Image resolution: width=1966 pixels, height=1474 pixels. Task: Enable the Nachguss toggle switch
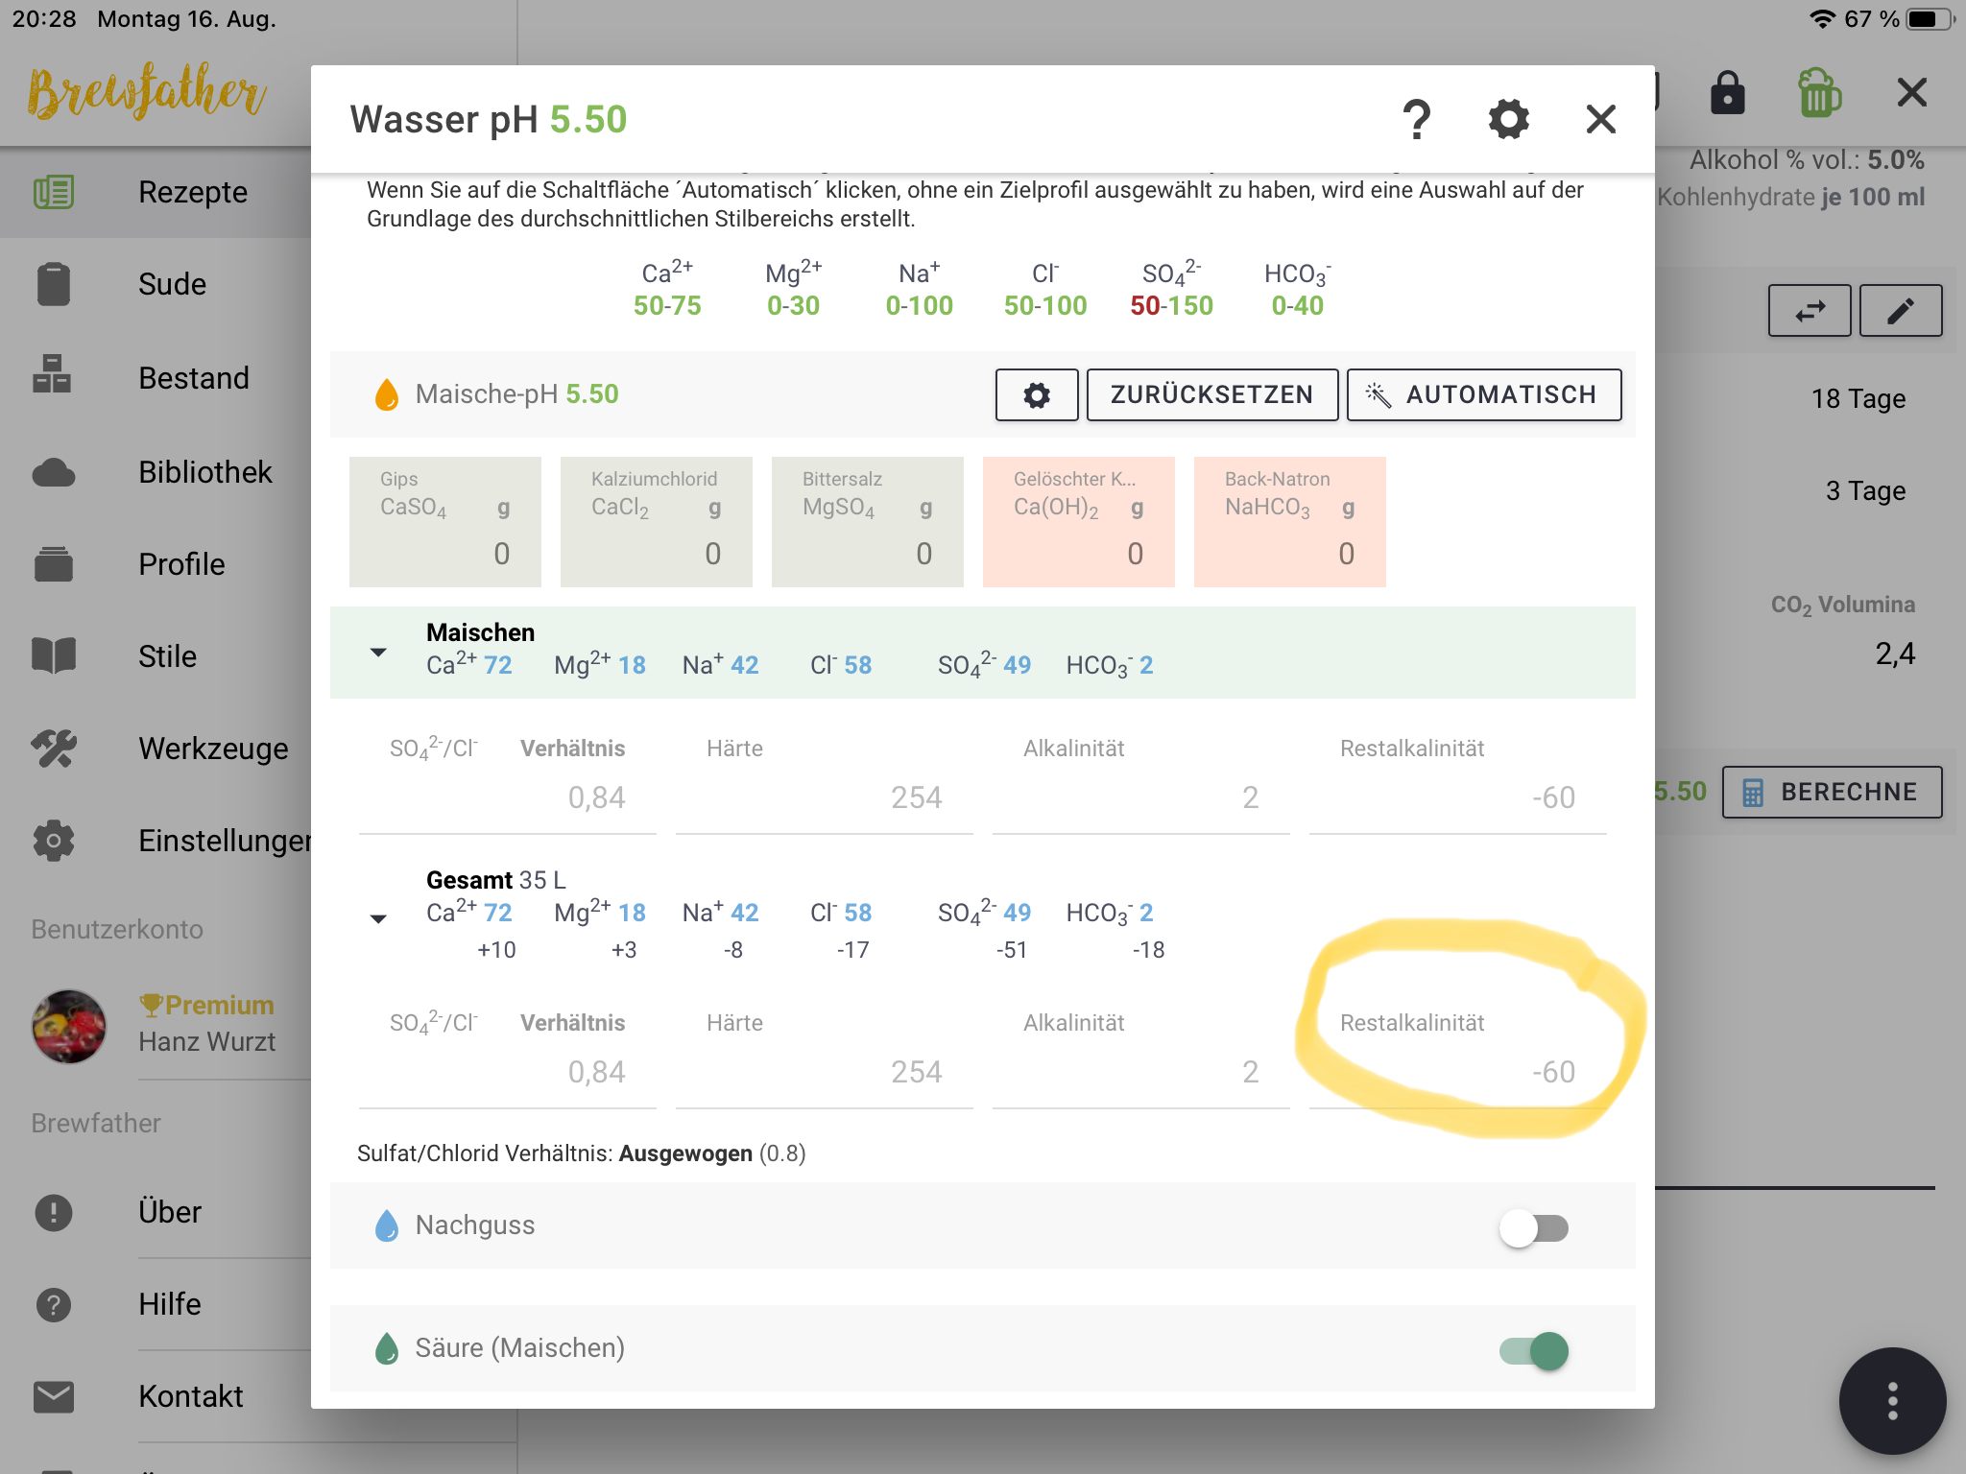[x=1533, y=1227]
